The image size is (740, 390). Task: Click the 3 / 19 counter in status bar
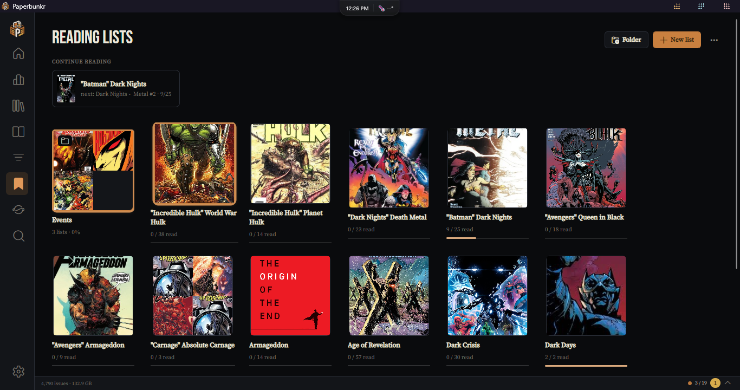[701, 383]
